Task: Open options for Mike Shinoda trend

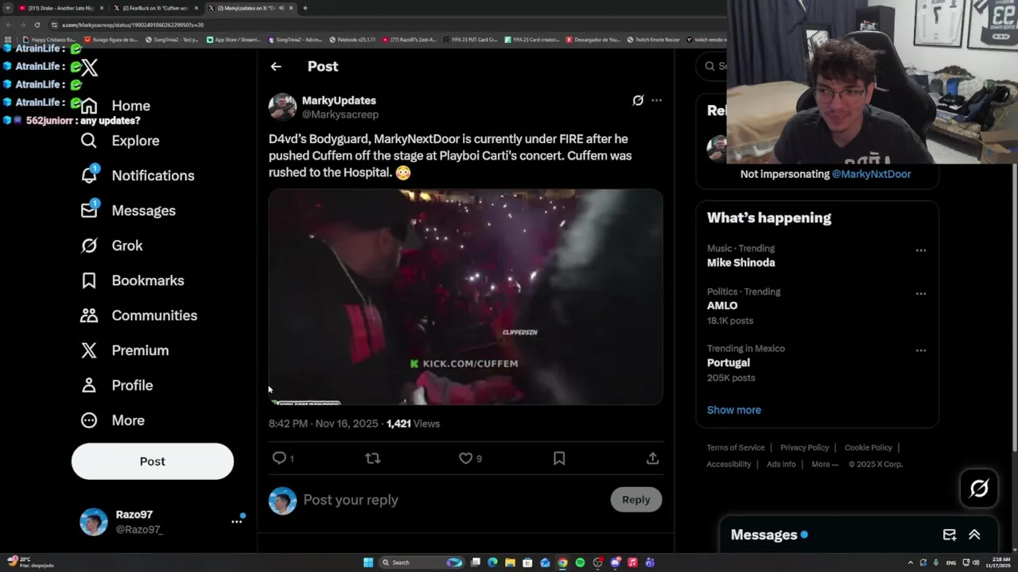Action: point(920,250)
